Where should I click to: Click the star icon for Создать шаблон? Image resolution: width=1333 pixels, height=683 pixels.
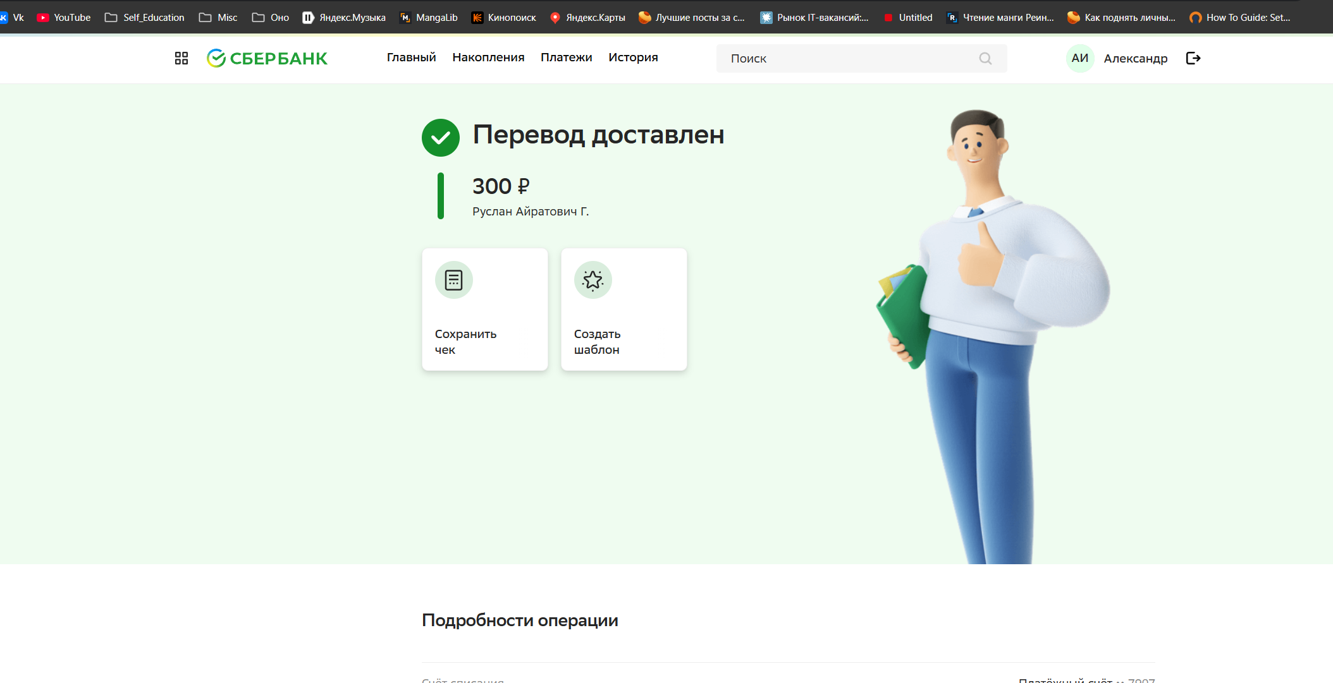pos(593,280)
